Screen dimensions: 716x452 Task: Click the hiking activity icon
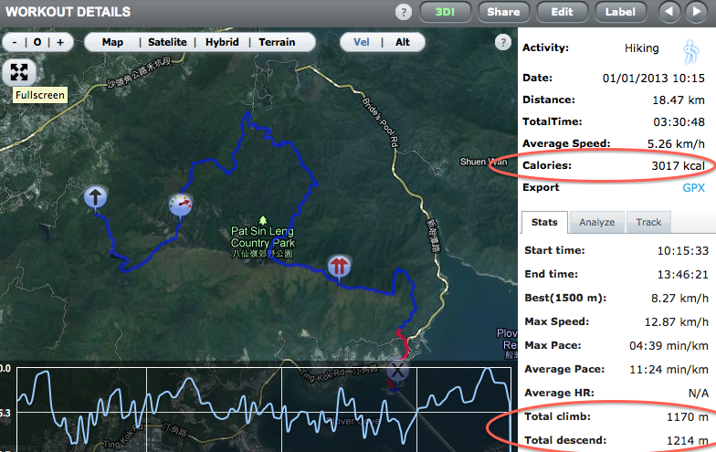(690, 51)
